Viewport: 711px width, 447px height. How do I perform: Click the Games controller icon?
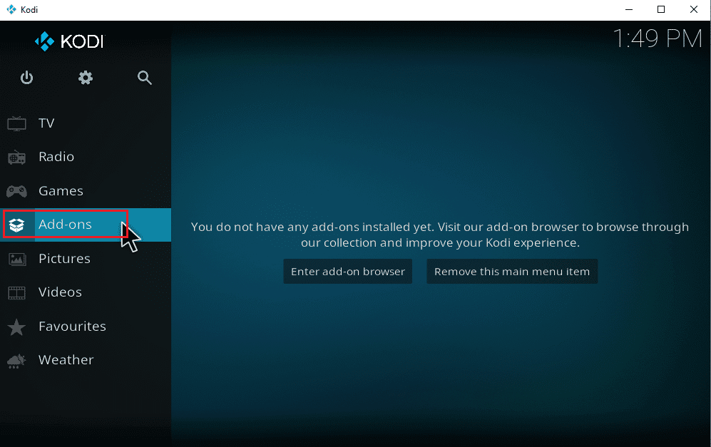coord(17,191)
